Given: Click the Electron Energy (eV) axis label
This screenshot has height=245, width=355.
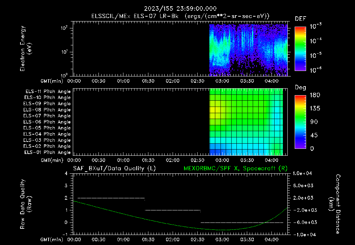Looking at the screenshot, I should coord(26,48).
